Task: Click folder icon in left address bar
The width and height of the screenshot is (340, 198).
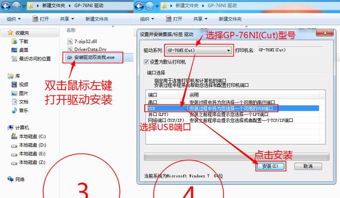Action: pos(31,6)
